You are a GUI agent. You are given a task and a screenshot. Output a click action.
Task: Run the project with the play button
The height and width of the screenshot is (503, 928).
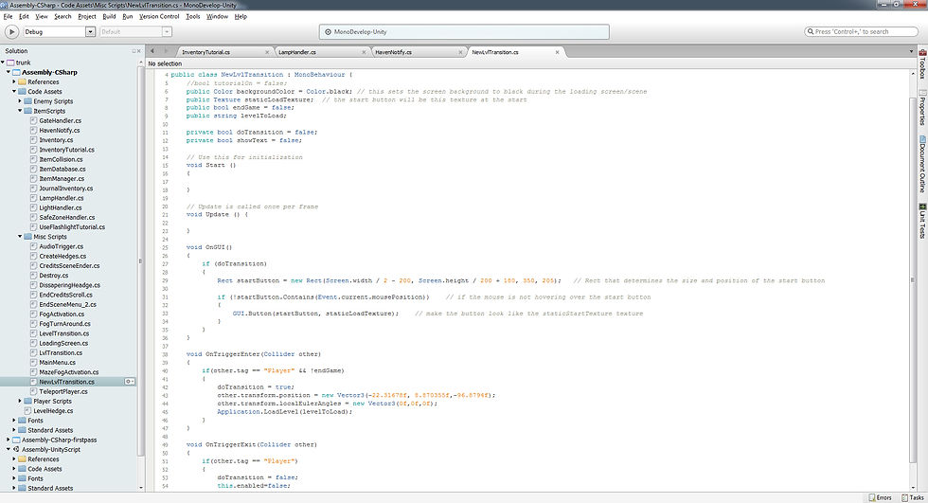click(11, 32)
